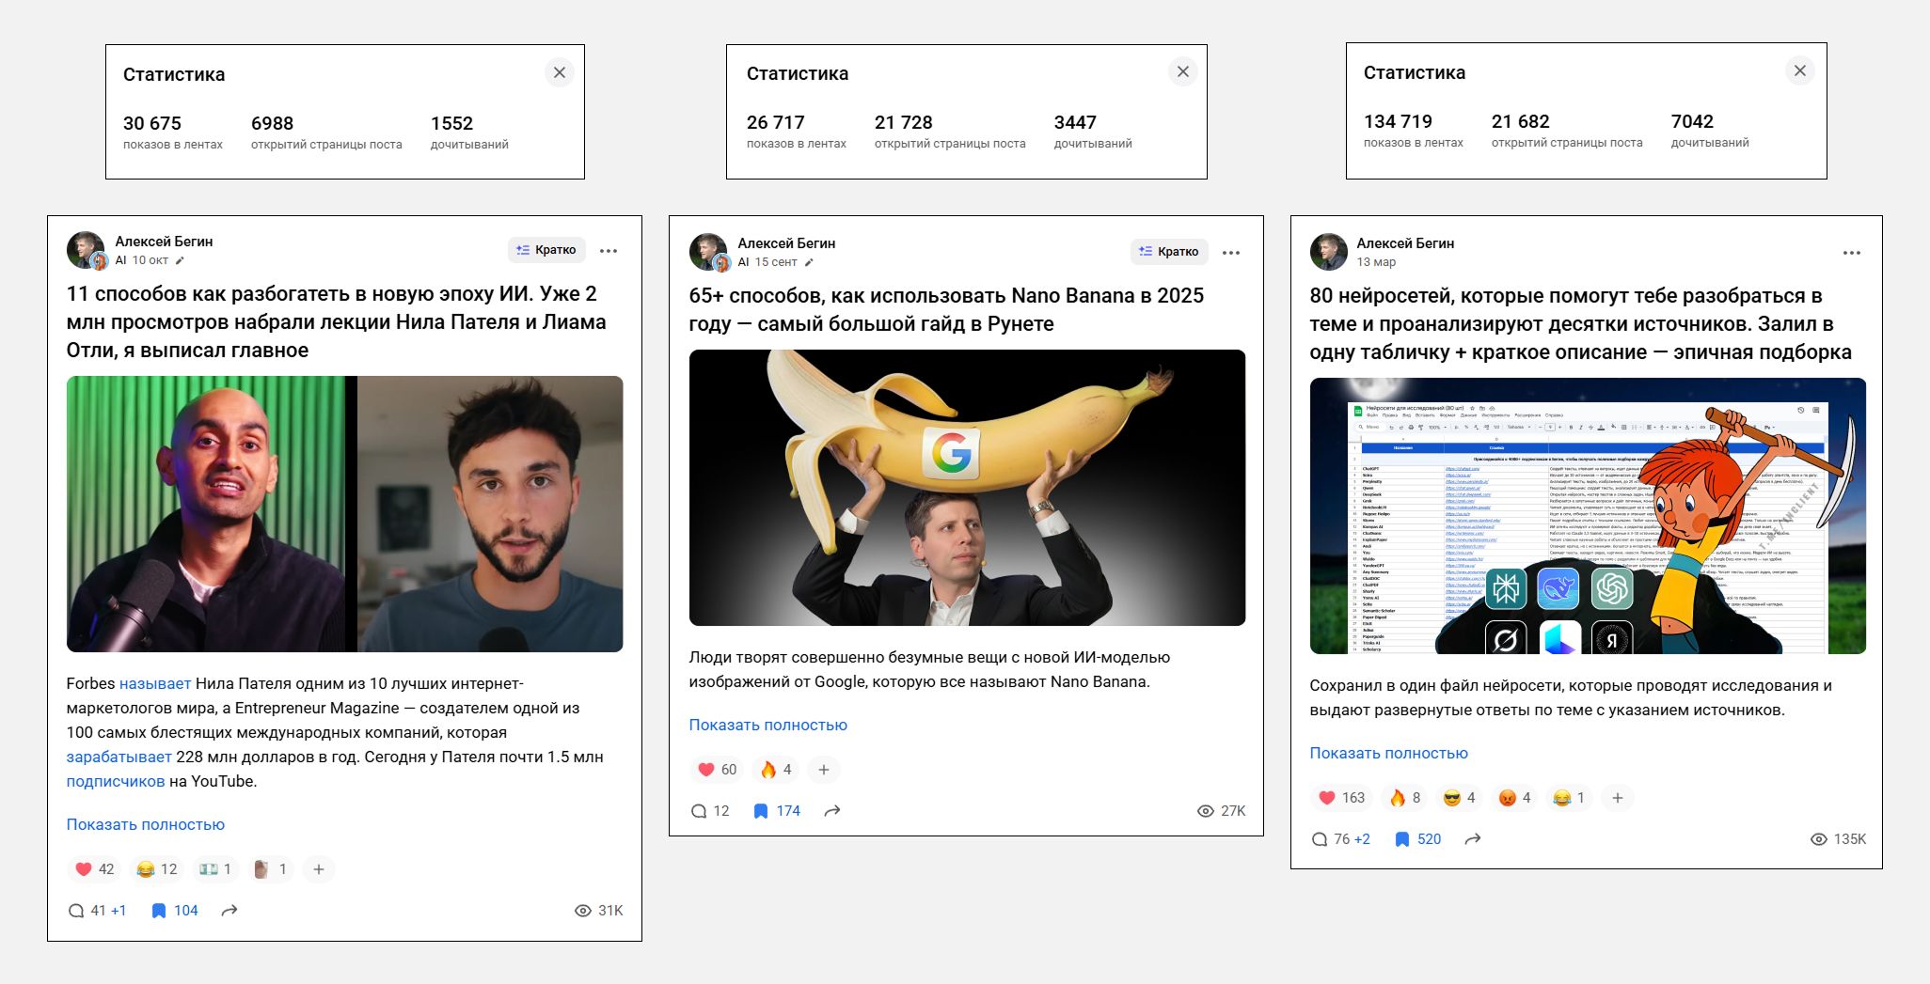Close the statistics panel showing 134 719 показов
The image size is (1930, 984).
click(1799, 71)
